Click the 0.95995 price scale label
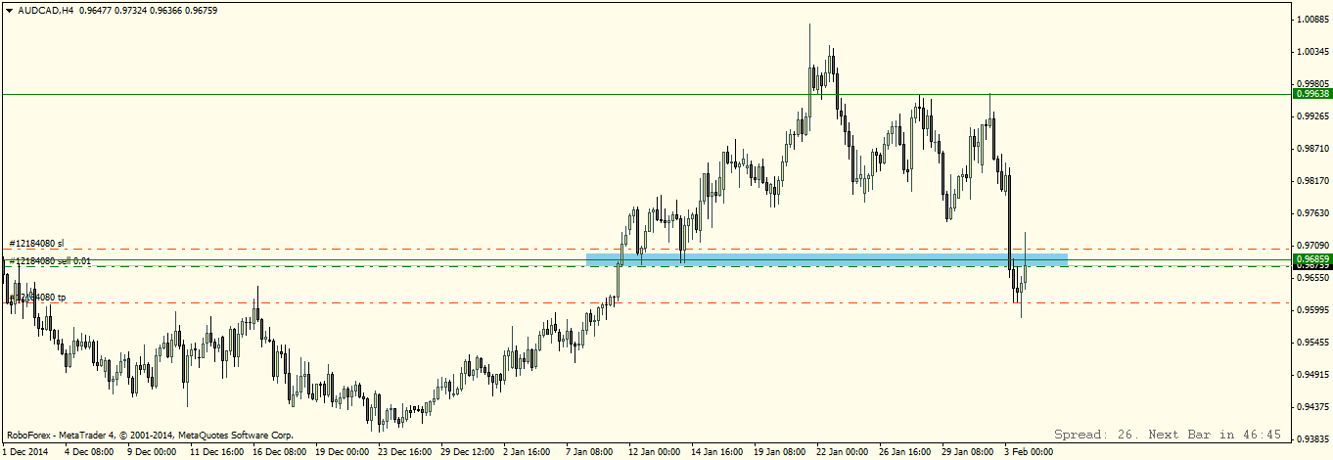 tap(1312, 311)
